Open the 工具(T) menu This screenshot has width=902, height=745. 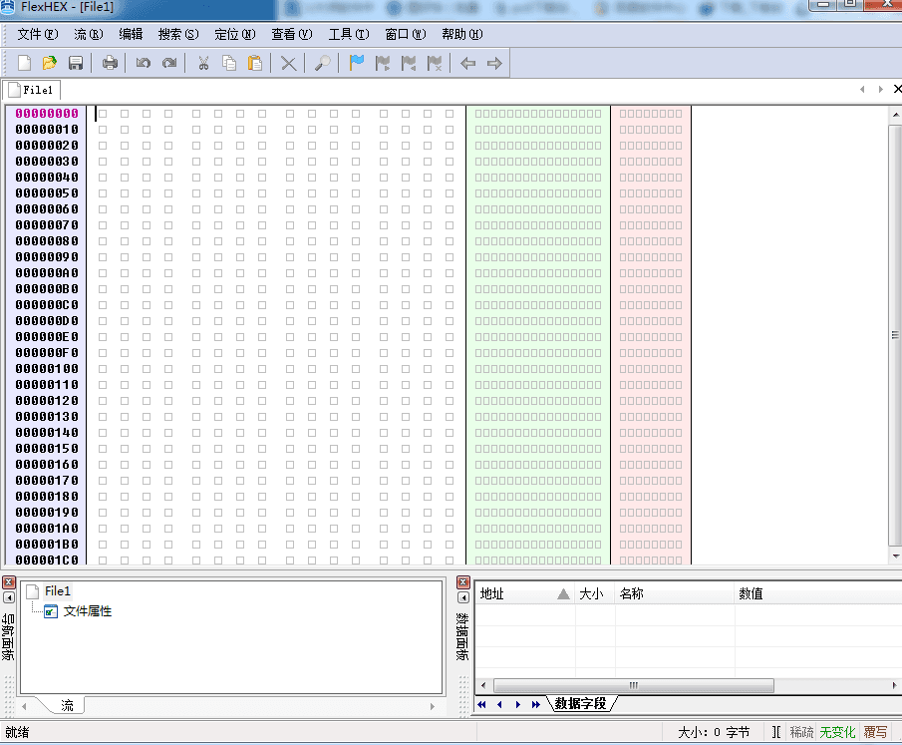(349, 35)
